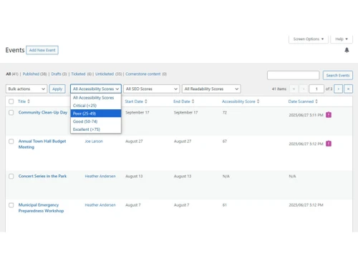This screenshot has height=268, width=358.
Task: Collapse the All Accessibility Scores dropdown
Action: coord(96,89)
